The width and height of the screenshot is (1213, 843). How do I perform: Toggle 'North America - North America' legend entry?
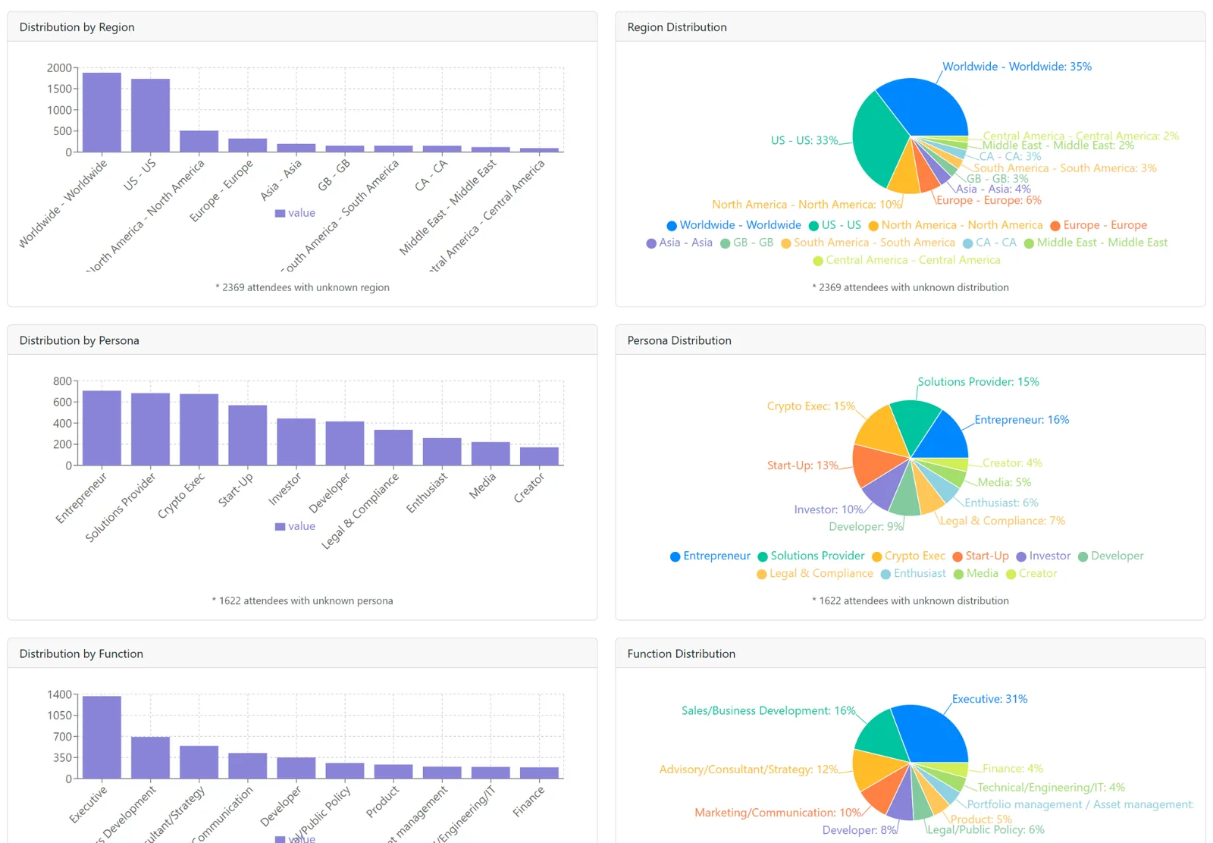955,225
